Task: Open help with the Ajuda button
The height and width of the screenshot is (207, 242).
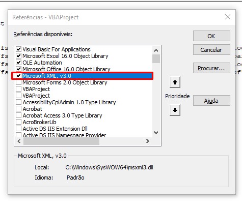Action: [211, 101]
